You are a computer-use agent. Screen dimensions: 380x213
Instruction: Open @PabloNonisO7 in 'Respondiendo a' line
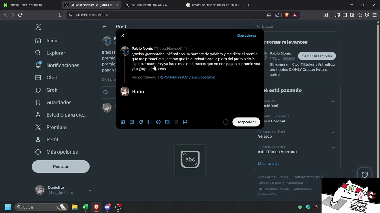coord(174,77)
